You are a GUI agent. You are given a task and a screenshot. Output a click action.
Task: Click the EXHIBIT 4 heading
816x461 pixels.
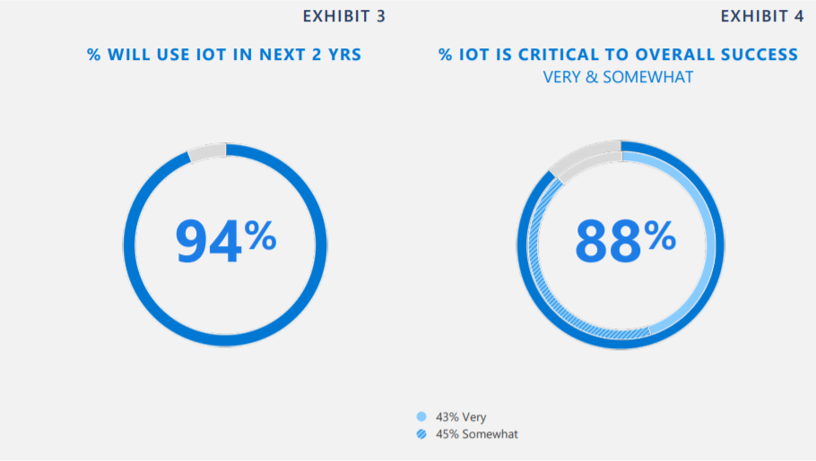click(x=762, y=16)
